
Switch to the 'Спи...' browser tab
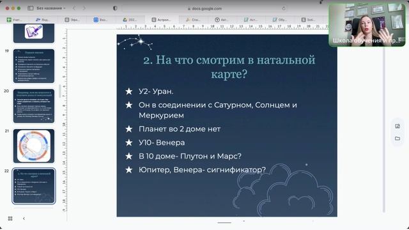pos(193,20)
